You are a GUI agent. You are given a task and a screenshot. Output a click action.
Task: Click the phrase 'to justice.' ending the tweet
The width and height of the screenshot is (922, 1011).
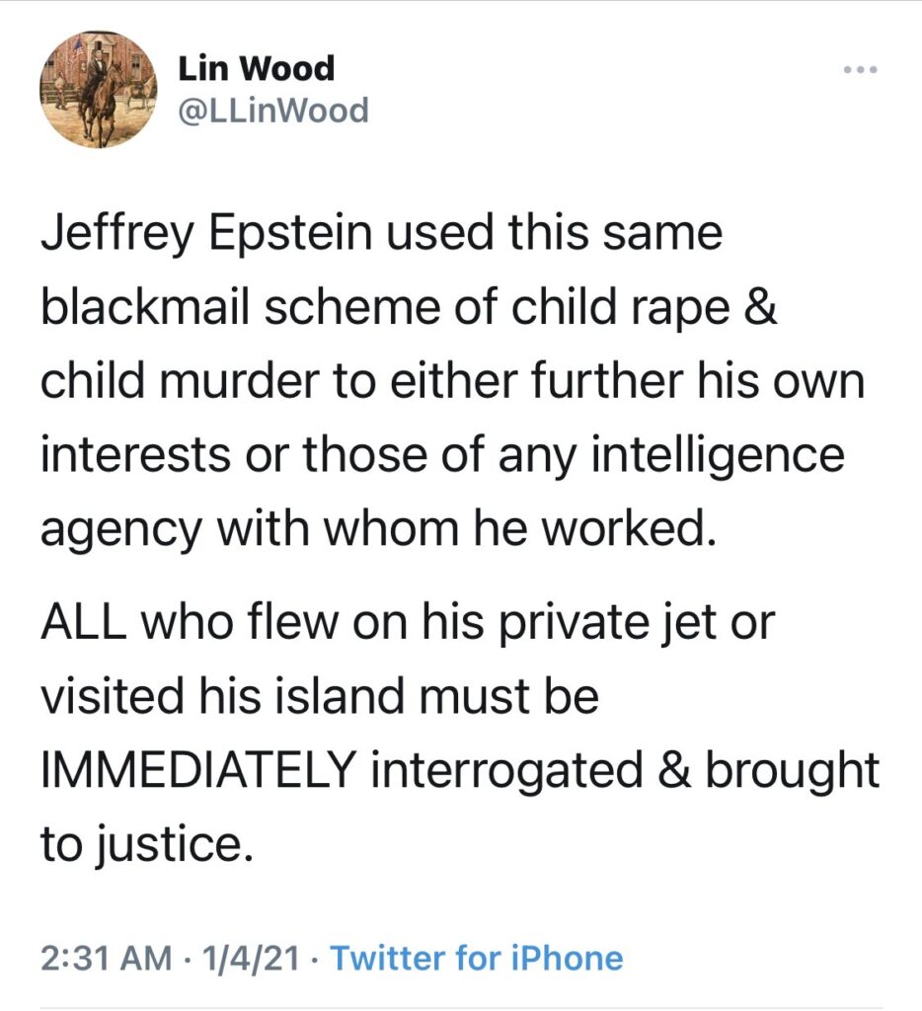pyautogui.click(x=146, y=845)
